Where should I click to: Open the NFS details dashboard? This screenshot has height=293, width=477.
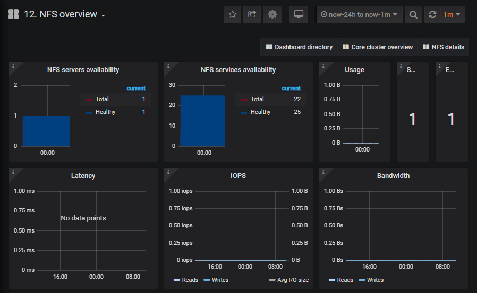(443, 47)
